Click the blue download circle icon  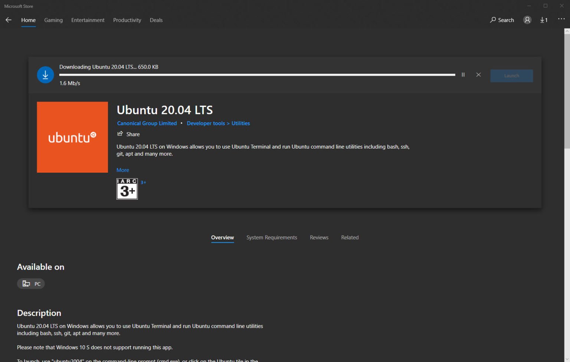click(45, 74)
